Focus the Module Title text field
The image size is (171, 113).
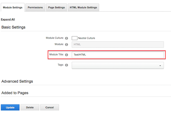tap(118, 55)
